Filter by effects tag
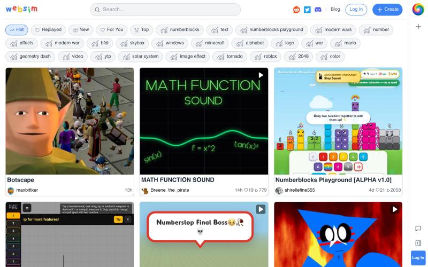This screenshot has height=267, width=428. pos(21,43)
